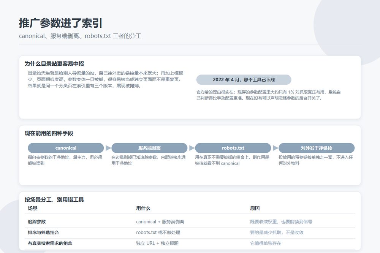Viewport: 380px width, 253px height.
Task: Click the 对外发干净链接 step pill
Action: pyautogui.click(x=317, y=148)
